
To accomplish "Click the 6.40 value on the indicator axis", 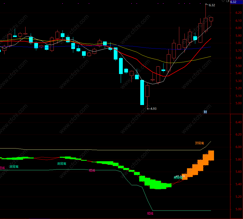I will [238, 122].
